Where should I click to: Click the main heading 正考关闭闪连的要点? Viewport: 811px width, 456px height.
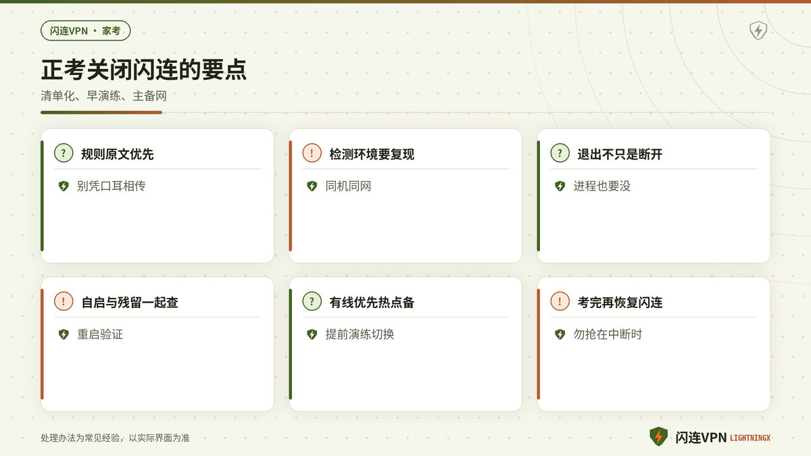pos(144,70)
